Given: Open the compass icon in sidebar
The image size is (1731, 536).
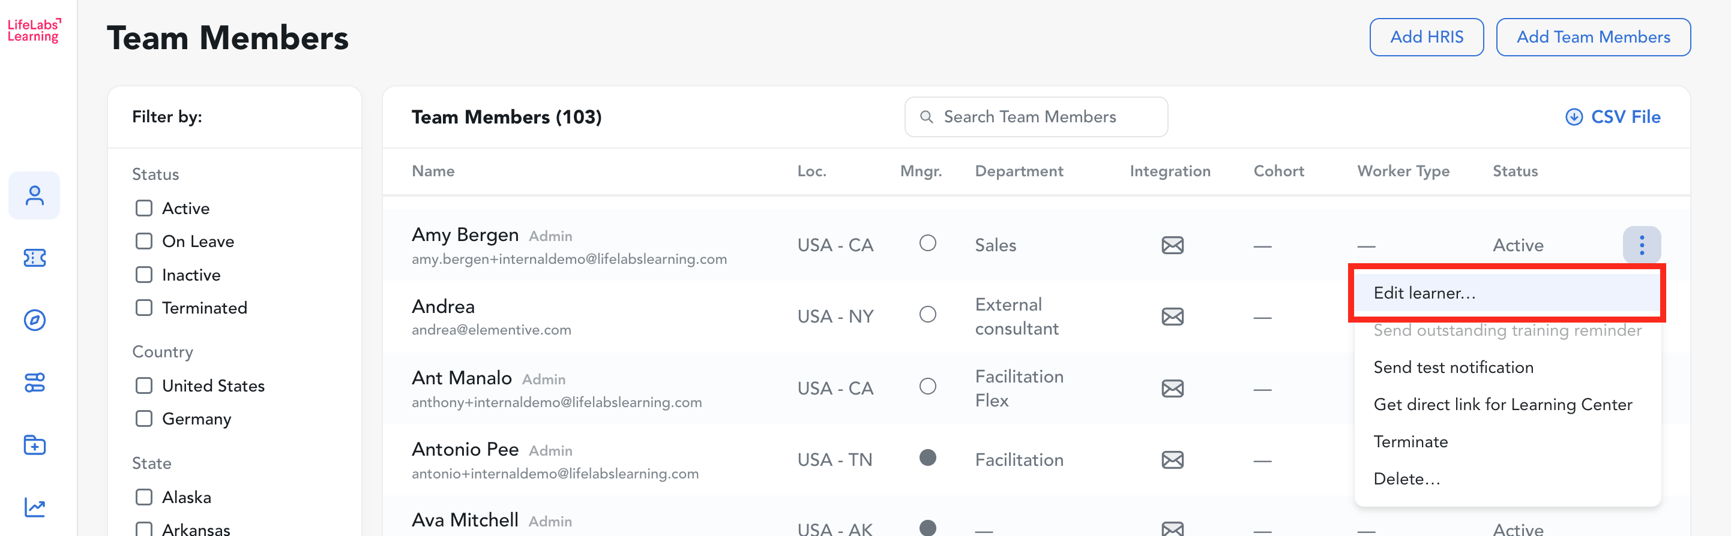Looking at the screenshot, I should [34, 320].
